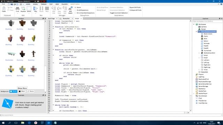Click Expand All Folds
The height and width of the screenshot is (125, 223).
tap(135, 7)
